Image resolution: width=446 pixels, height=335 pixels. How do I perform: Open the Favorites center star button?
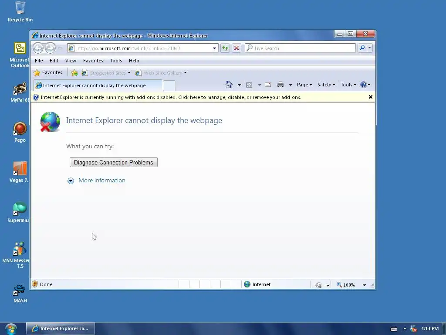click(x=48, y=73)
